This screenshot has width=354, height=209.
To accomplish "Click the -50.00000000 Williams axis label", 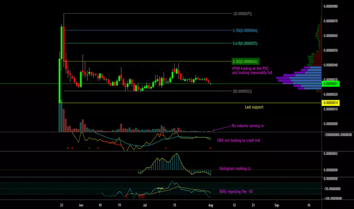I will [332, 188].
